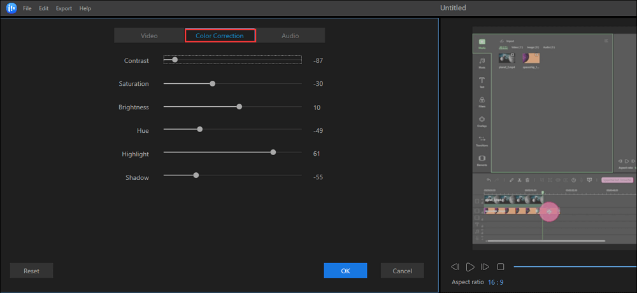Click the Saturation slider handle
Image resolution: width=637 pixels, height=293 pixels.
pos(213,83)
